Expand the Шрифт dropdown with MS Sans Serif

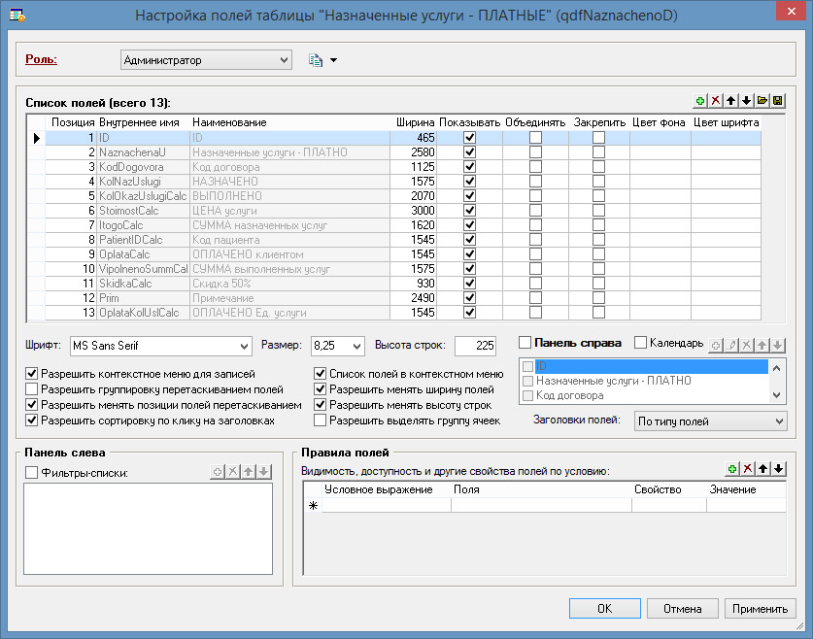[243, 346]
